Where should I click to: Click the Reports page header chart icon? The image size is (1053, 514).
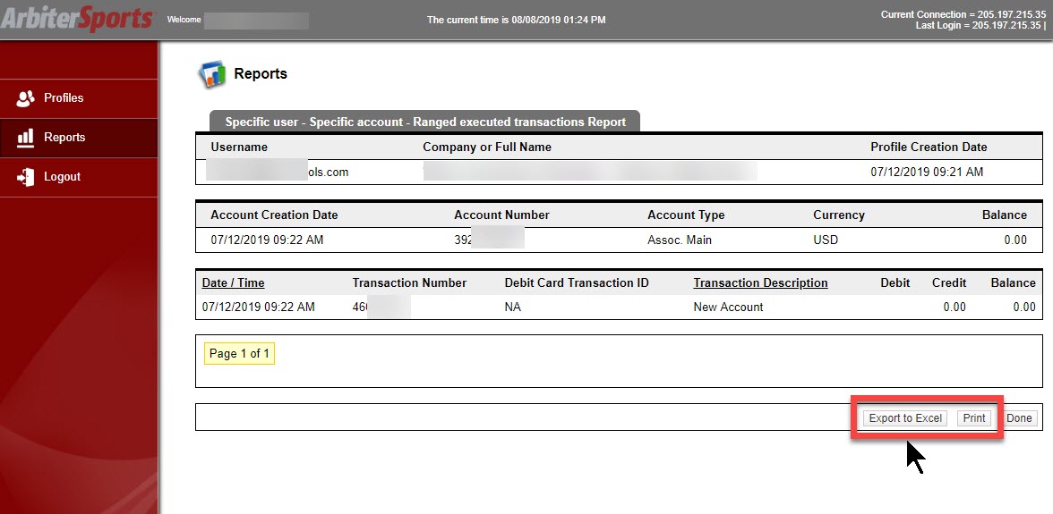coord(211,74)
